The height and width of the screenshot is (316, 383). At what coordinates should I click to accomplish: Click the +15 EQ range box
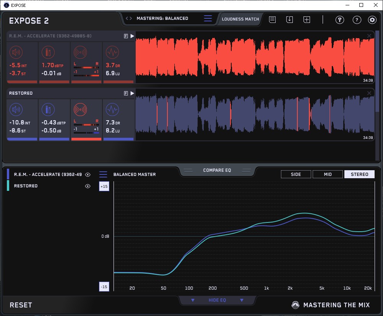(x=104, y=186)
